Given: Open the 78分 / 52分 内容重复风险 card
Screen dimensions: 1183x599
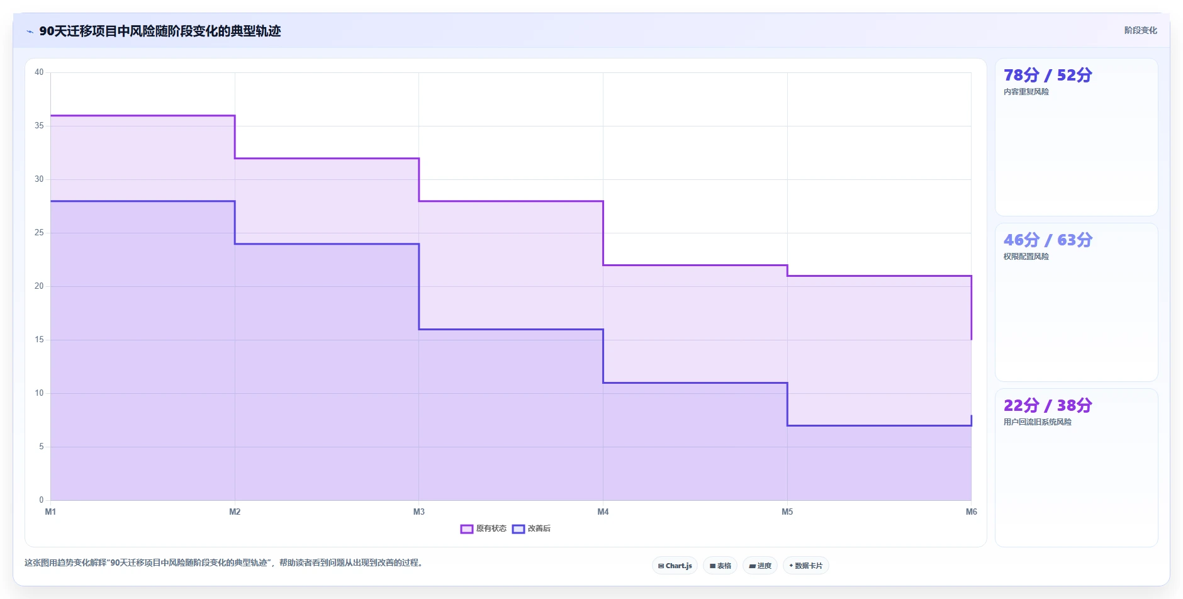Looking at the screenshot, I should 1076,137.
